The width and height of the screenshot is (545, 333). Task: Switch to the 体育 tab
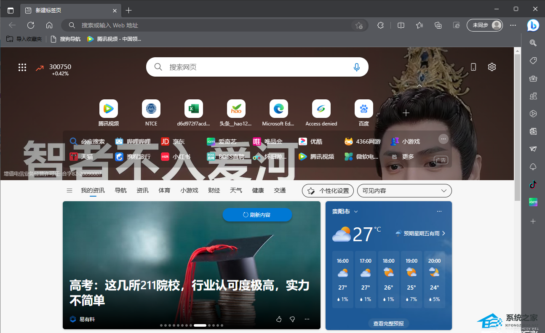coord(164,191)
